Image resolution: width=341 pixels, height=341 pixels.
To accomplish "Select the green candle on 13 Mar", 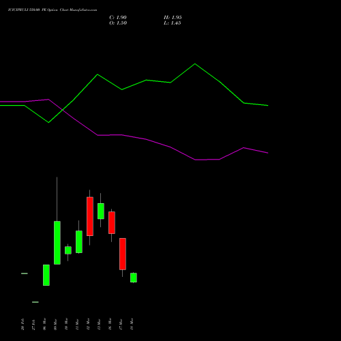I will point(101,211).
